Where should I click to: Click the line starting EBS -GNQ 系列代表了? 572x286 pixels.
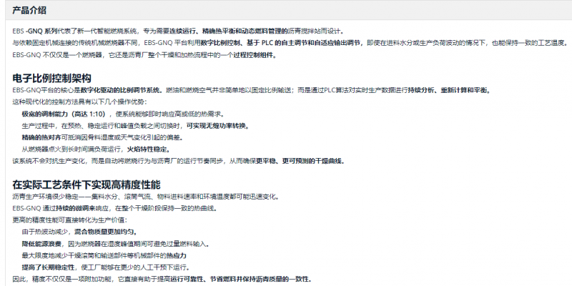[x=177, y=31]
